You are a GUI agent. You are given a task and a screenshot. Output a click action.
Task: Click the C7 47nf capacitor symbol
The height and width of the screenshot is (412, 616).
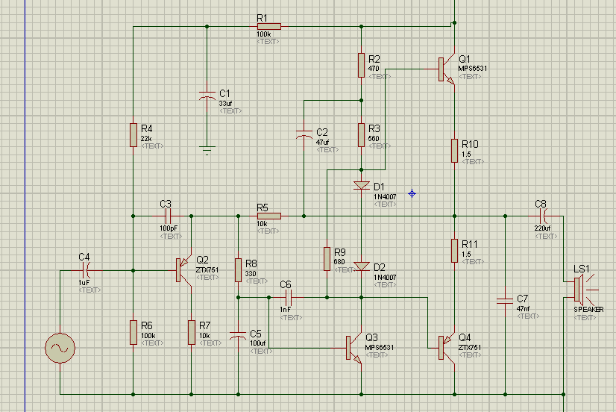tap(505, 301)
